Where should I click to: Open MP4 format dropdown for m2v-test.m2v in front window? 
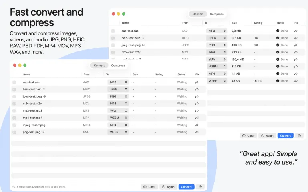tap(118, 104)
